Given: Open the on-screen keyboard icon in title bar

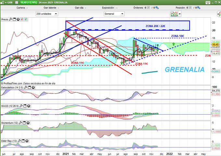Looking at the screenshot, I should 208,3.
